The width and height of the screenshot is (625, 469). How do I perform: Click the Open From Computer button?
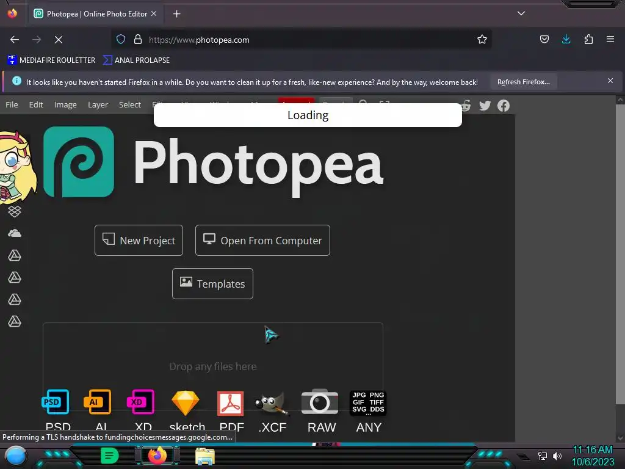[x=262, y=241]
